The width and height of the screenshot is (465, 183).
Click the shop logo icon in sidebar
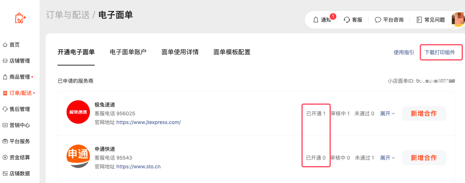(x=20, y=18)
